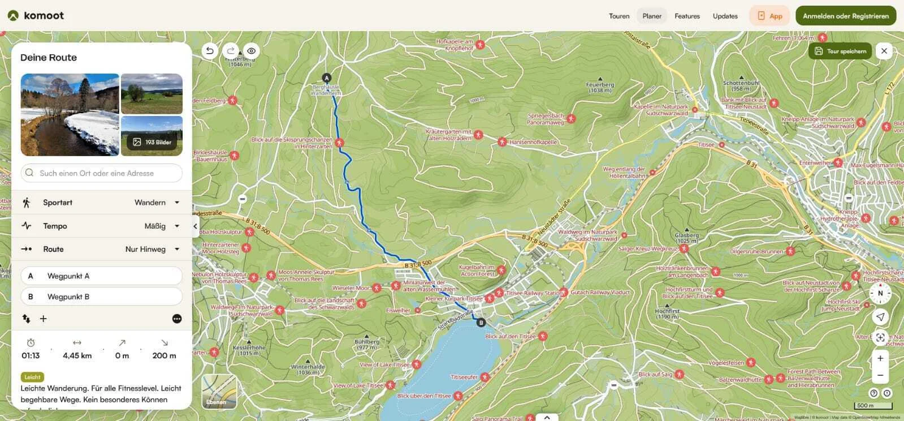
Task: Center map on my current location
Action: point(880,317)
